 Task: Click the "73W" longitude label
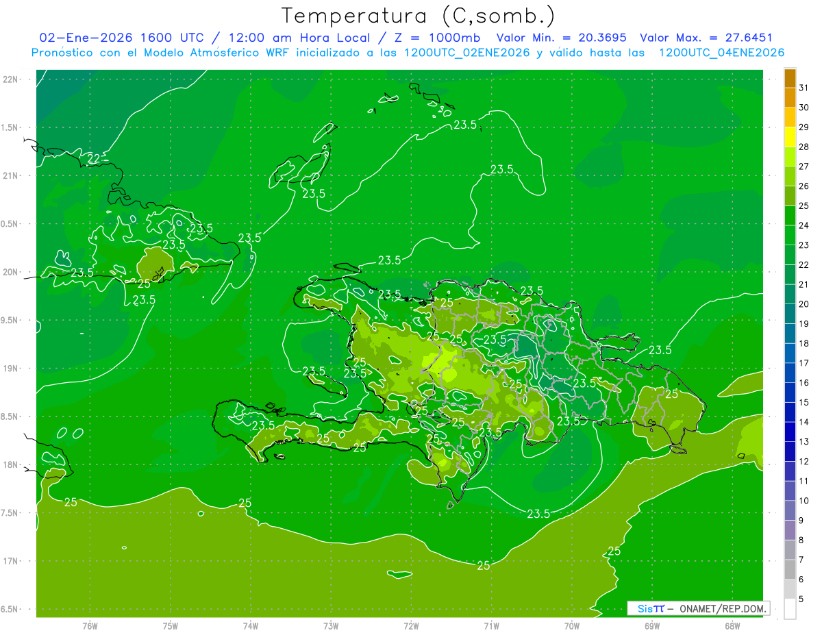tap(331, 626)
